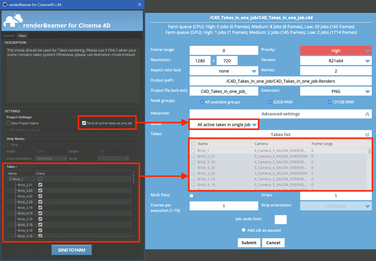Screen dimensions: 376x261
Task: Click the Job node limit field
Action: tap(281, 220)
